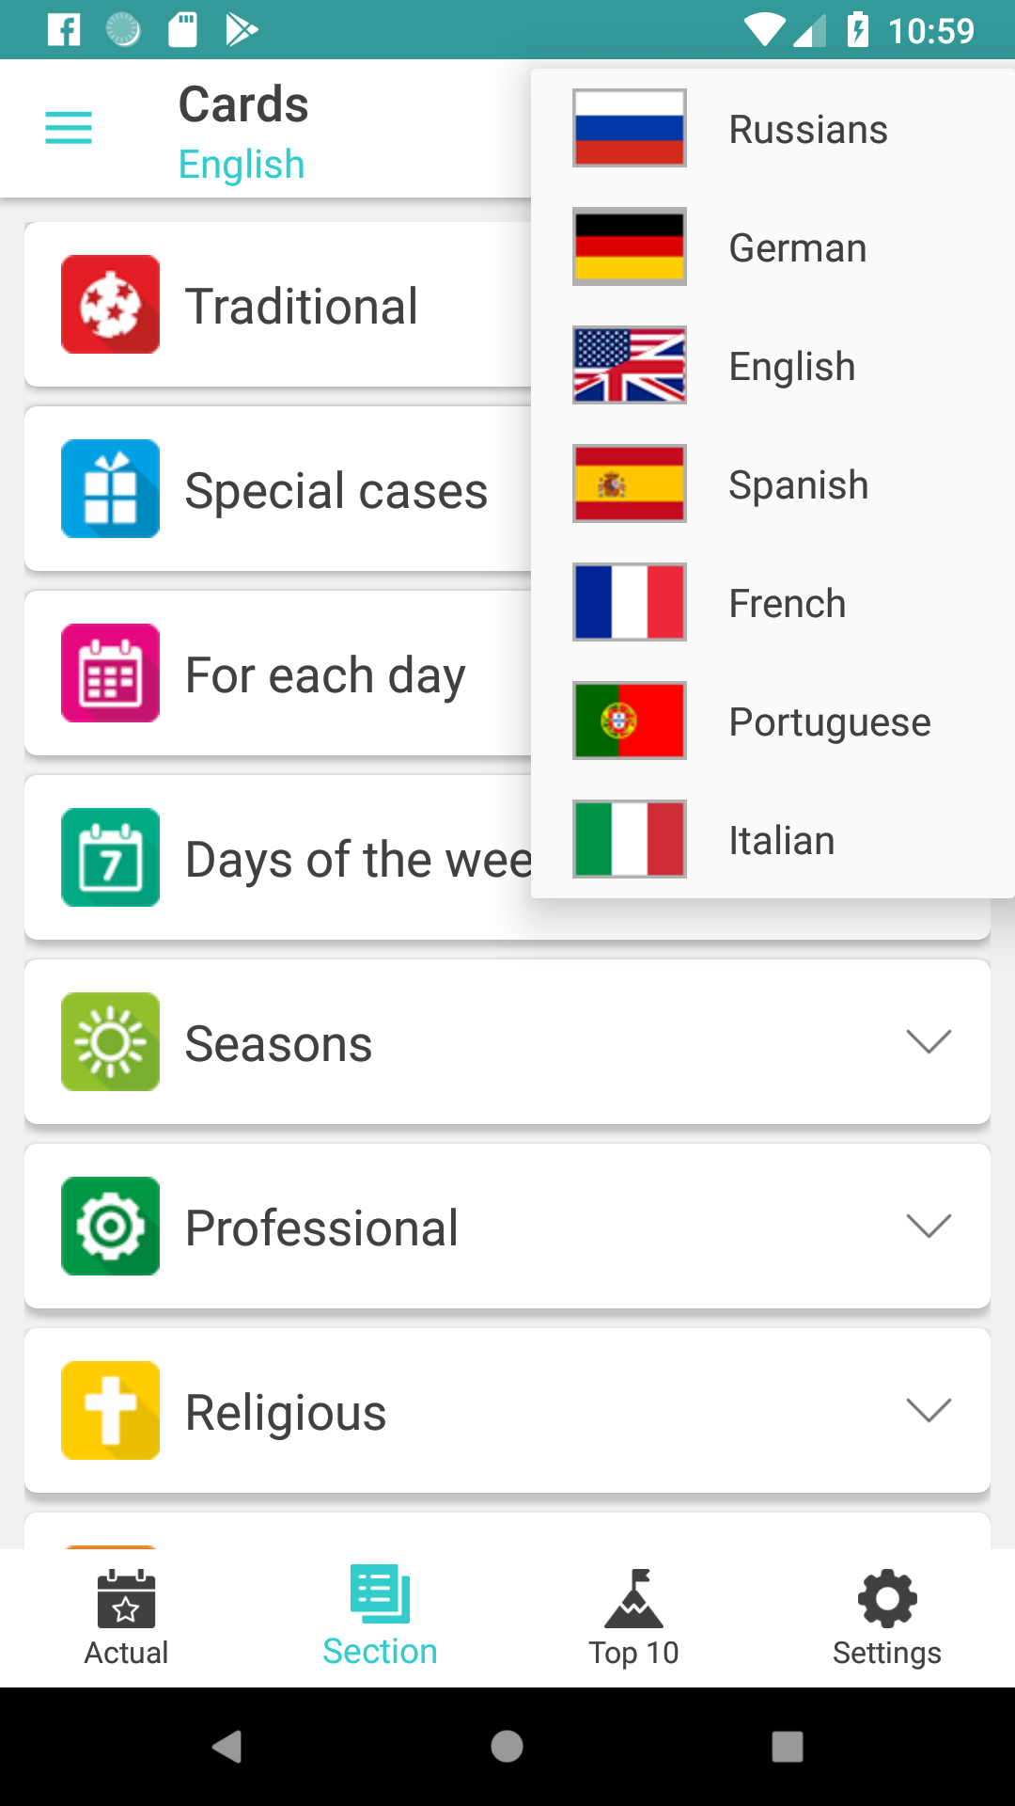Open the hamburger navigation menu

(69, 128)
